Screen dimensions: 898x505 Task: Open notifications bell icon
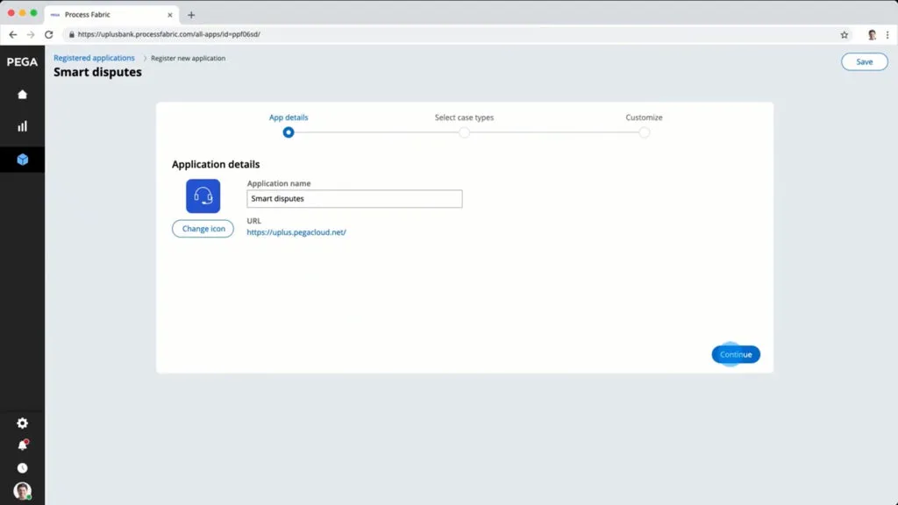[x=22, y=445]
